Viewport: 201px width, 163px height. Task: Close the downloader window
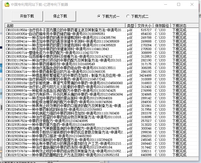click(x=192, y=4)
